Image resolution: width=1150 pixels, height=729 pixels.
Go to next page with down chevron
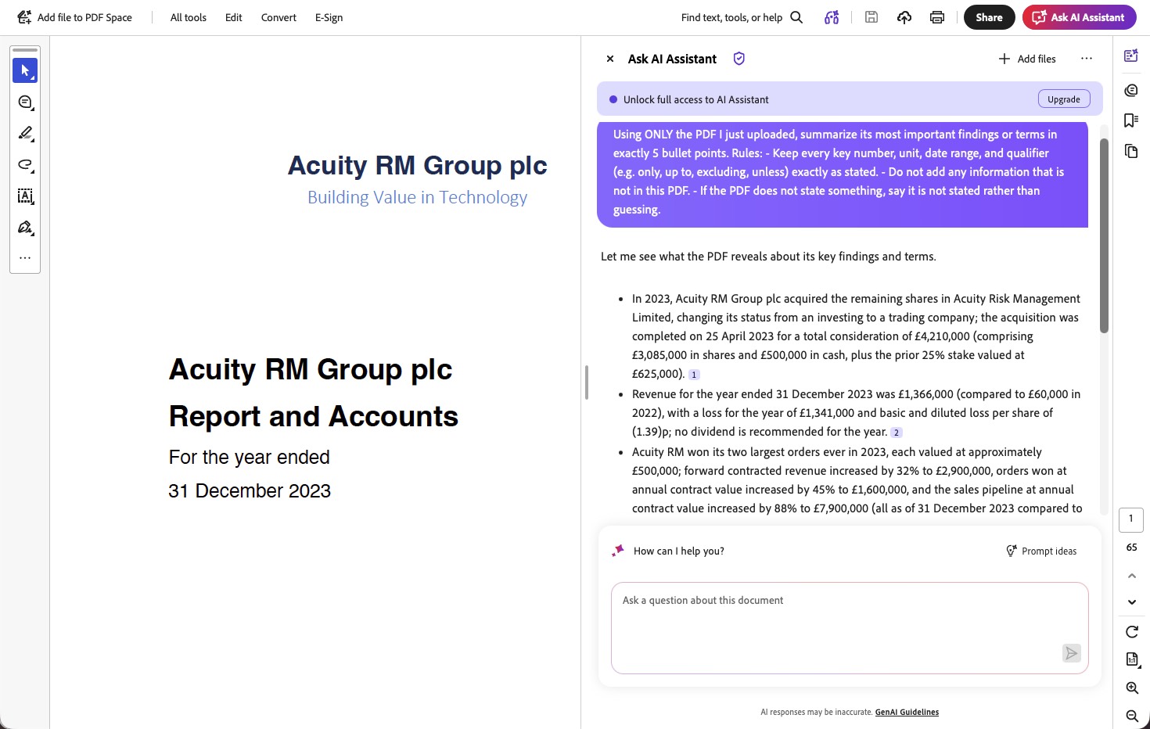1131,602
